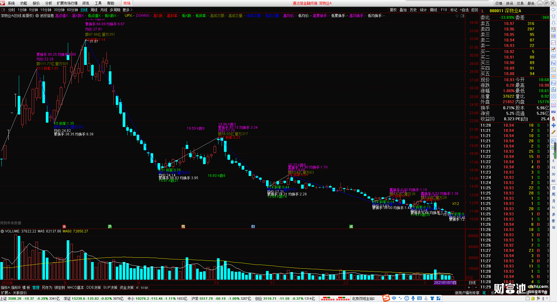557x302 pixels.
Task: Click the f(x) formula icon in right sidebar
Action: [x=553, y=90]
